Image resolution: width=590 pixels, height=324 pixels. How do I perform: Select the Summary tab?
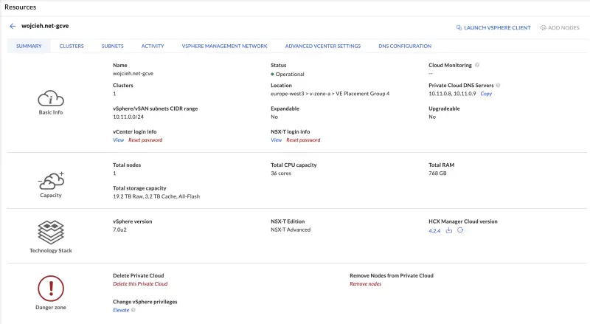(x=29, y=46)
